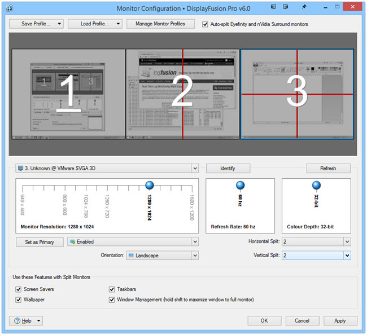The image size is (367, 335).
Task: Click the OK button
Action: [264, 320]
